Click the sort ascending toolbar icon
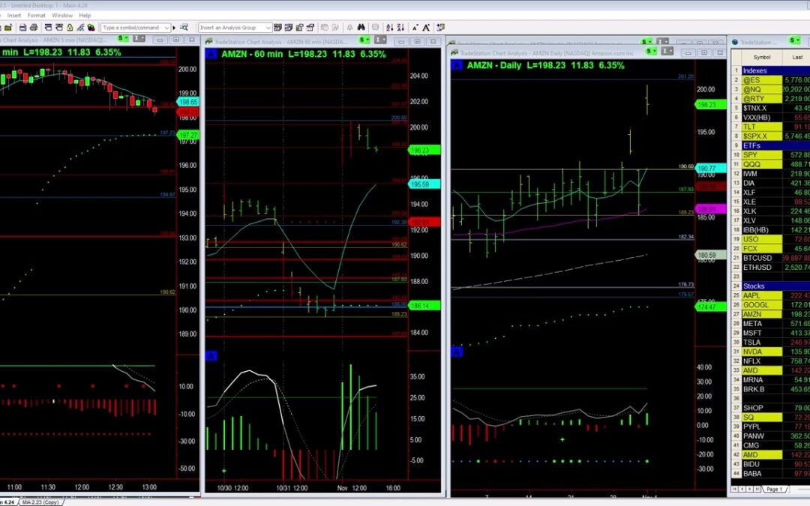 pyautogui.click(x=389, y=28)
